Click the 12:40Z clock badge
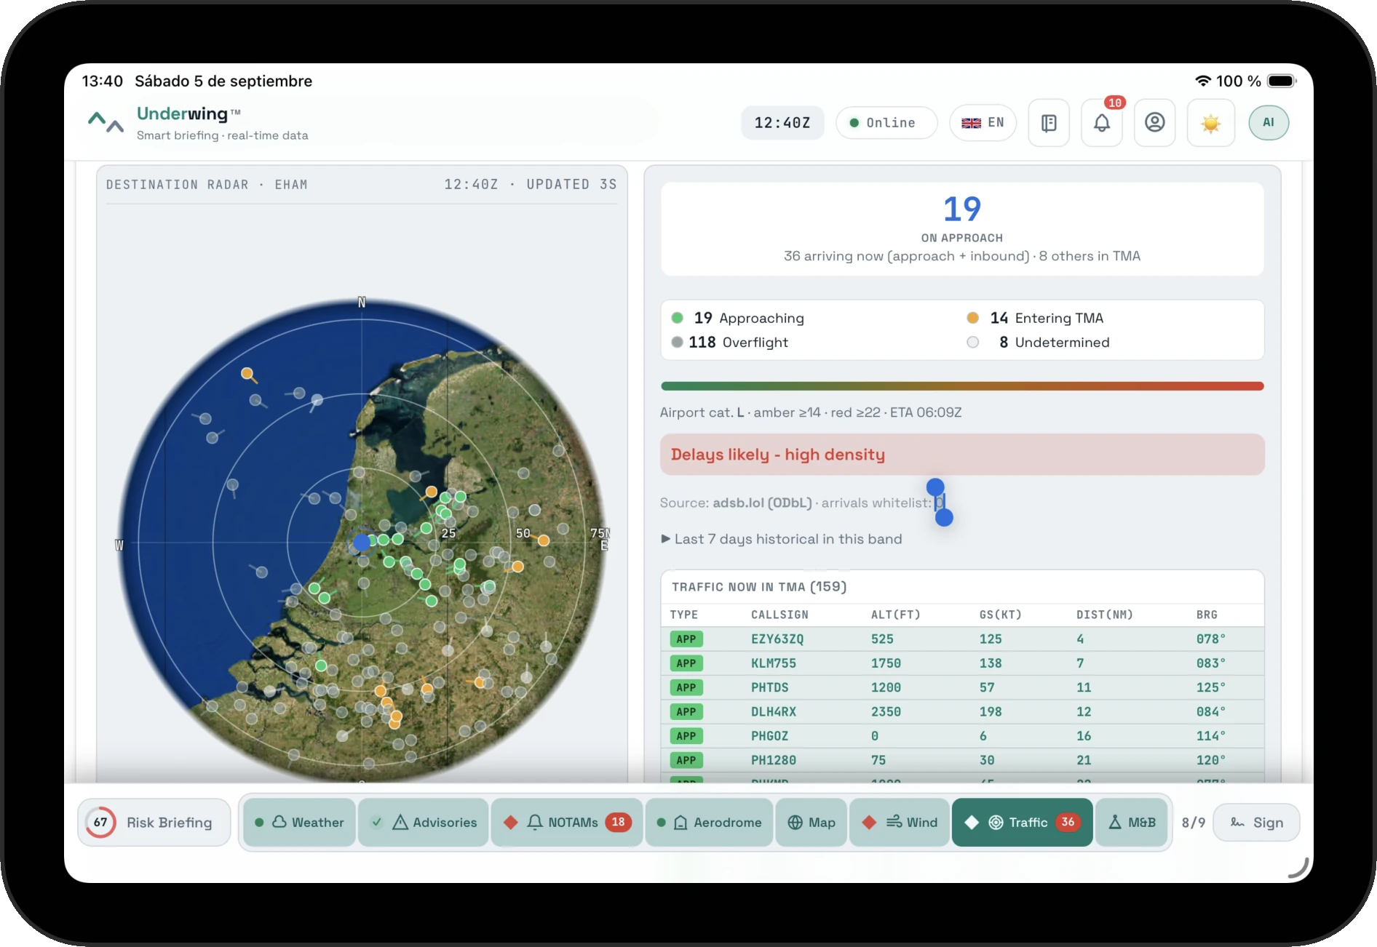Image resolution: width=1377 pixels, height=947 pixels. 782,123
